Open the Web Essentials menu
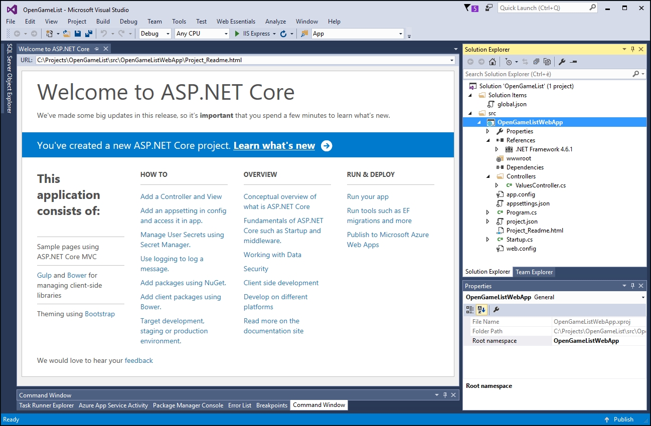Screen dimensions: 651x426 tap(236, 22)
